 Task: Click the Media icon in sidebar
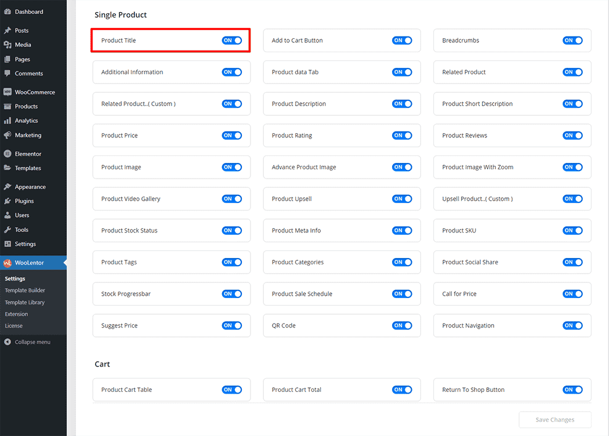point(8,45)
